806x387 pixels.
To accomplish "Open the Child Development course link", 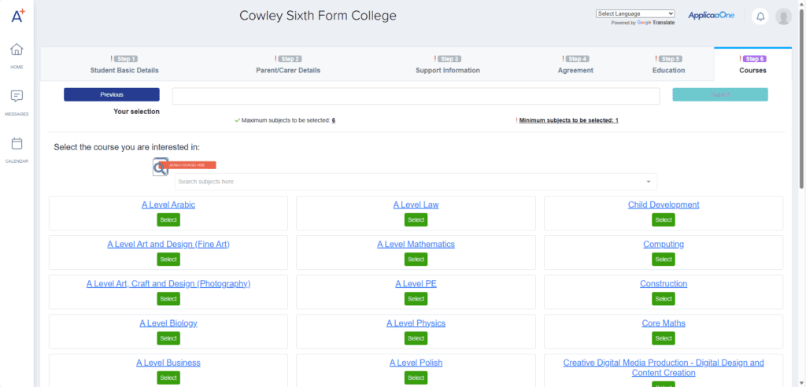I will tap(663, 205).
